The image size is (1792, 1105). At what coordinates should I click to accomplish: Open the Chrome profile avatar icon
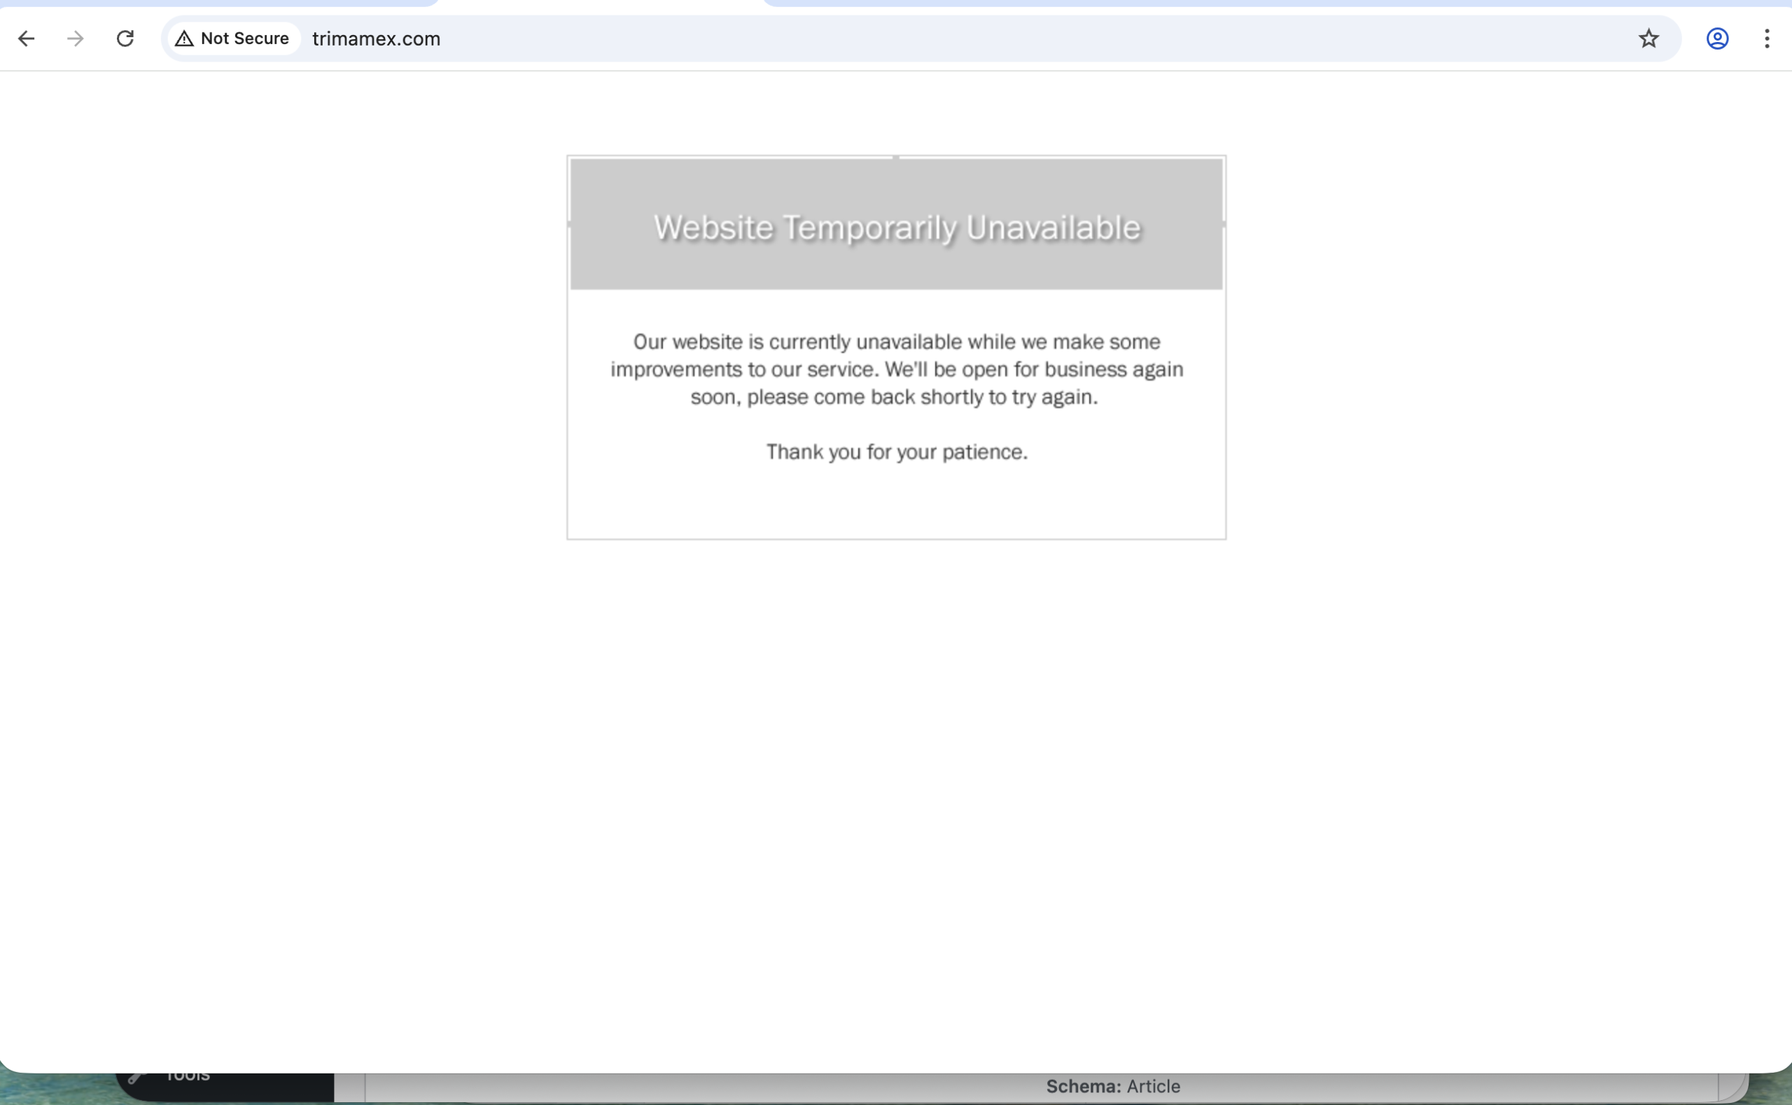pos(1717,39)
